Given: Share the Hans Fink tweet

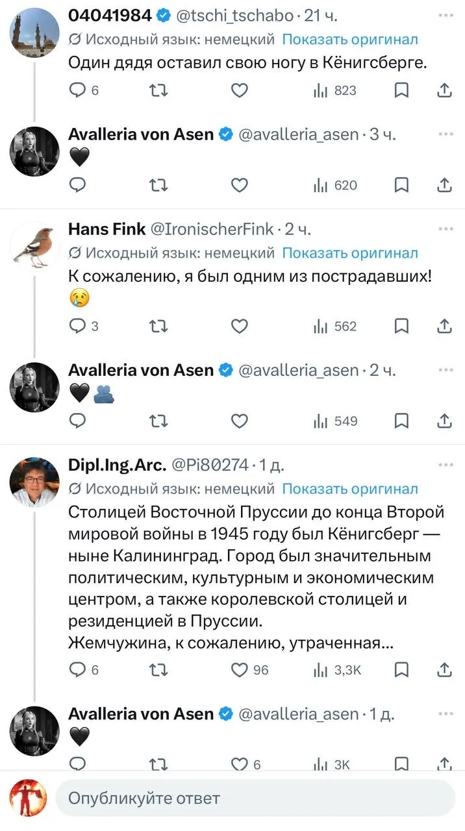Looking at the screenshot, I should pyautogui.click(x=445, y=326).
